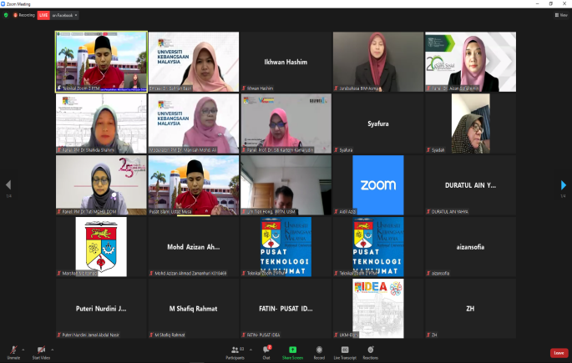Screen dimensions: 572x363
Task: Open the View layout menu
Action: (x=562, y=15)
